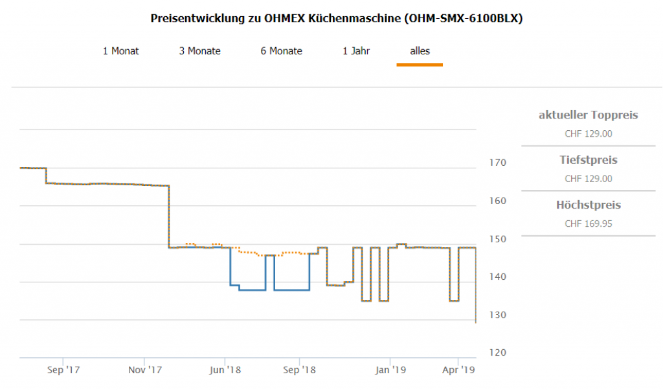The image size is (663, 390).
Task: Switch to the '3 Monate' tab
Action: point(199,51)
